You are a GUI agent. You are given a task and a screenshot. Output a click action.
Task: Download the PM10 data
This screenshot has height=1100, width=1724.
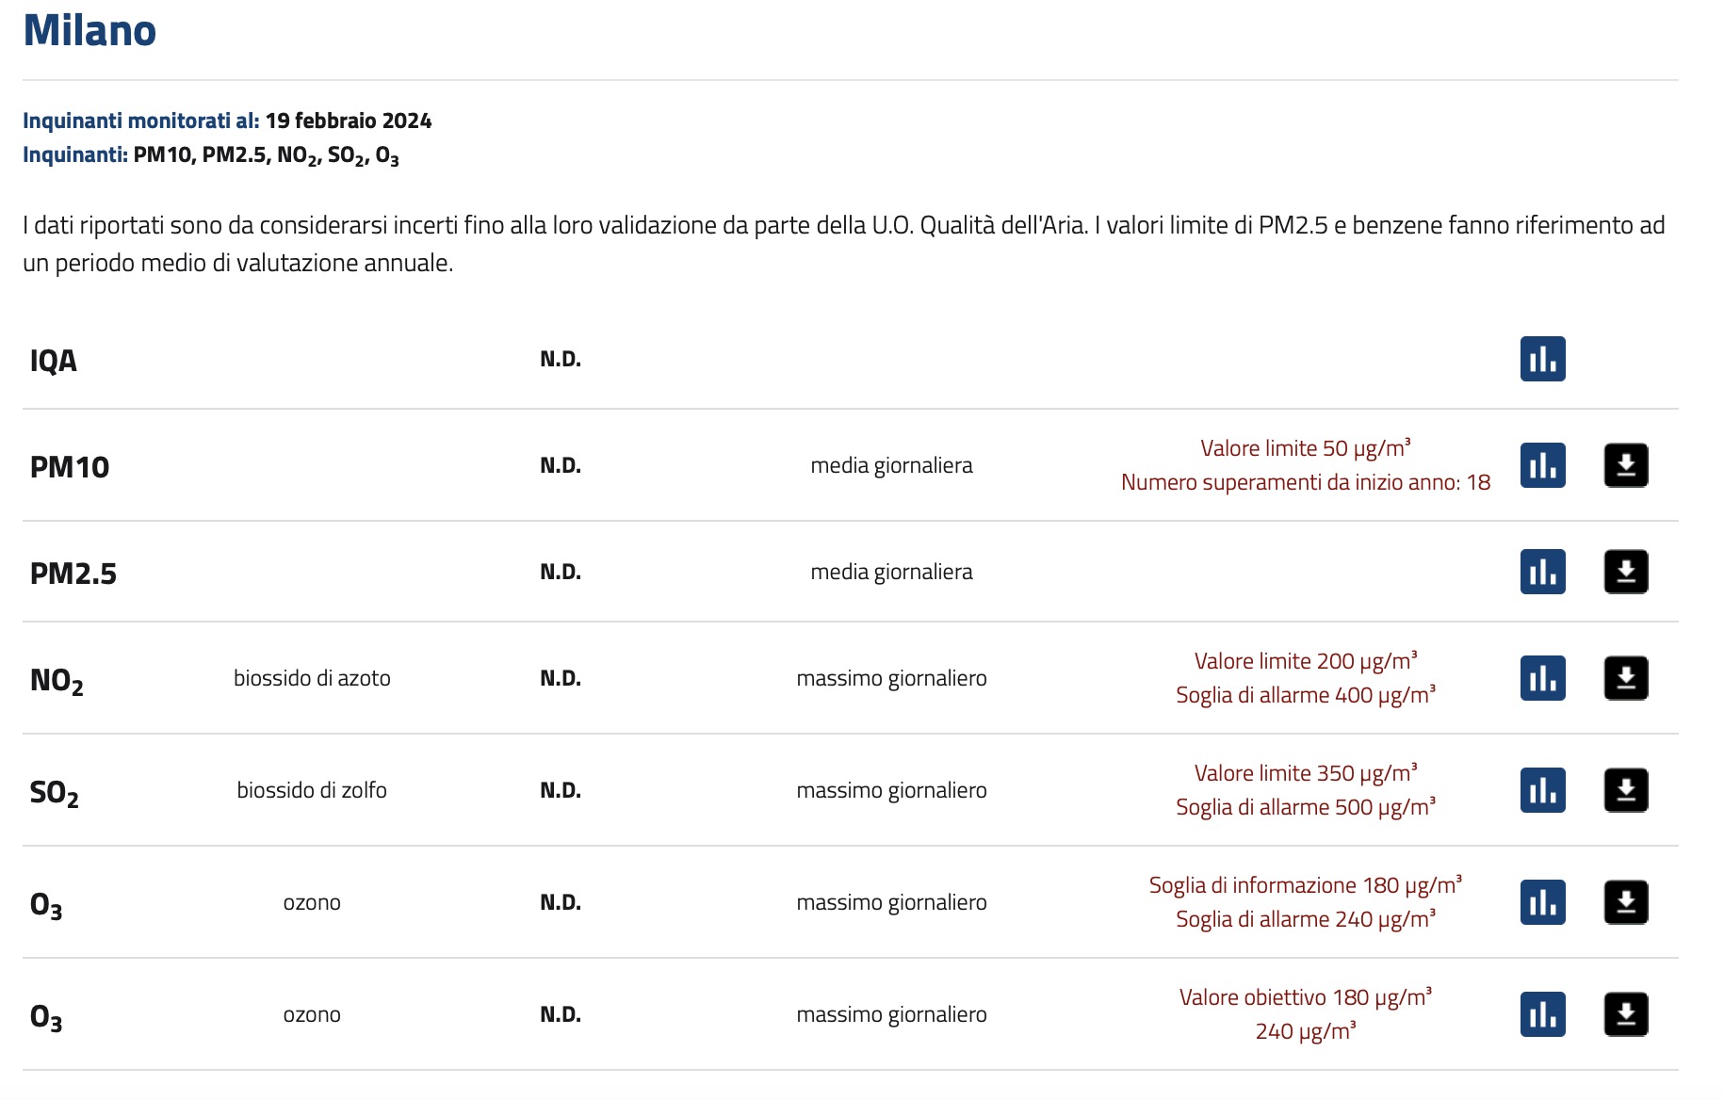1625,465
